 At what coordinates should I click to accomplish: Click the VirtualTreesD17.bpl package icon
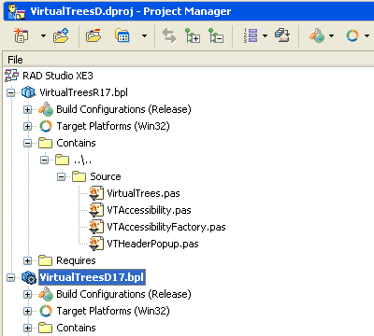(x=29, y=277)
